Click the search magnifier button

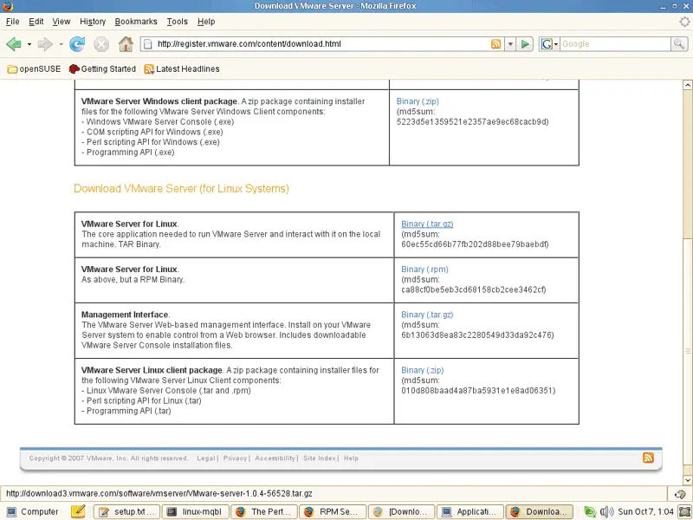(679, 44)
